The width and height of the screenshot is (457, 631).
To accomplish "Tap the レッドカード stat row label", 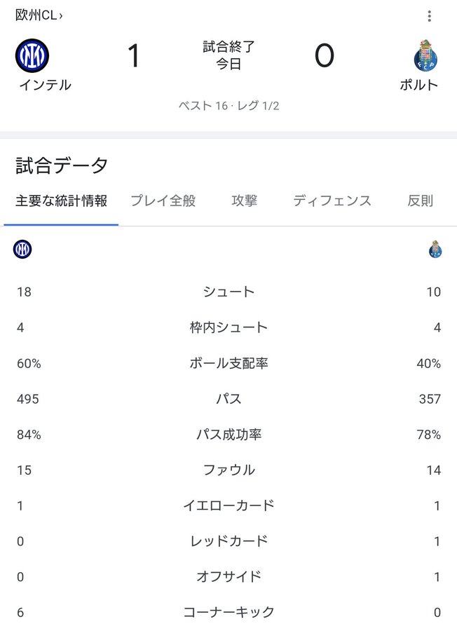I will 228,541.
